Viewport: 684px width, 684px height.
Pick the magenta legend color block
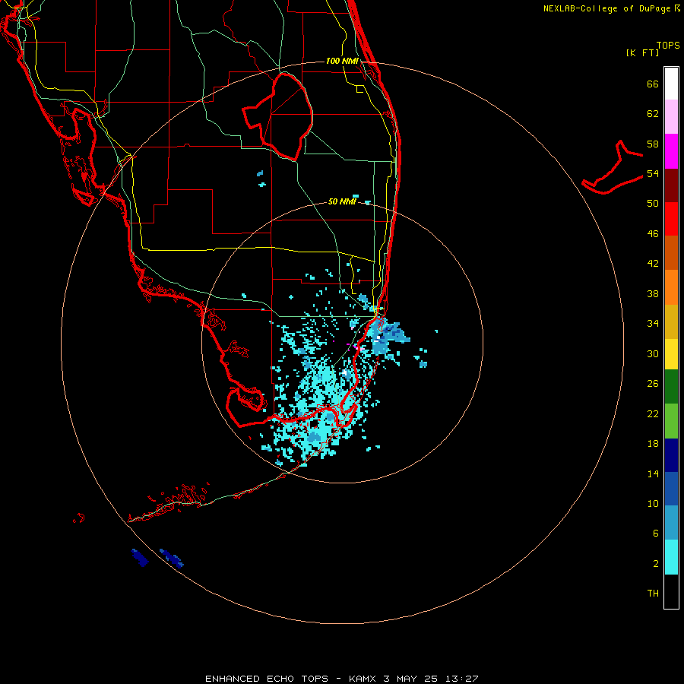[671, 151]
